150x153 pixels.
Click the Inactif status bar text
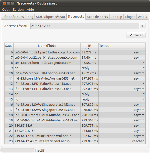pos(40,150)
